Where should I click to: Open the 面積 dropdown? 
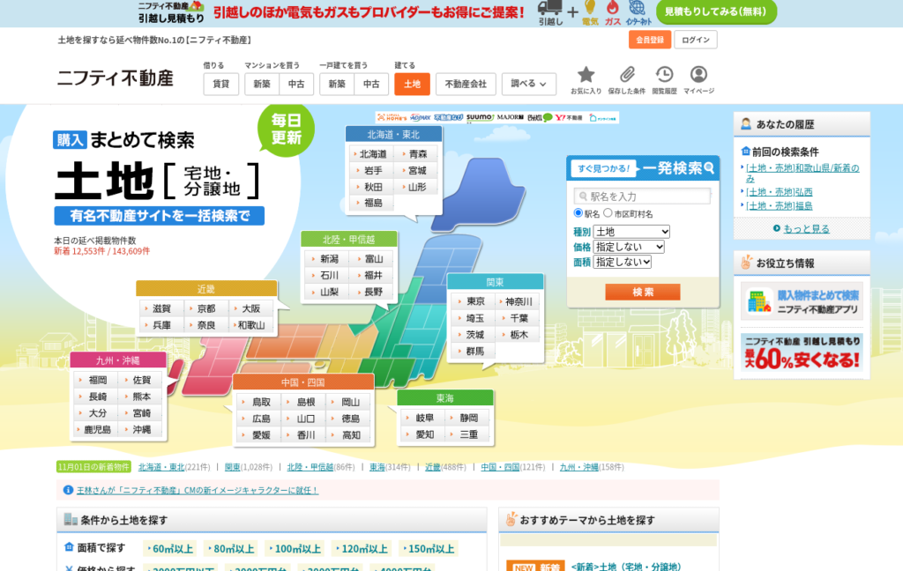point(623,262)
